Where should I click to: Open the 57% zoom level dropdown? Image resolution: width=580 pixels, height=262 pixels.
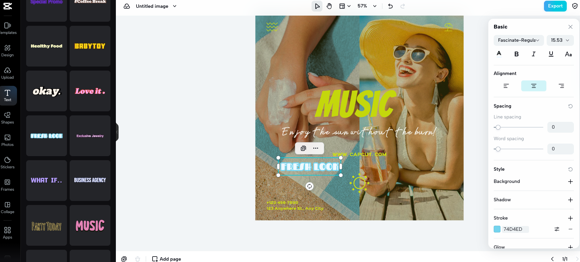coord(367,6)
